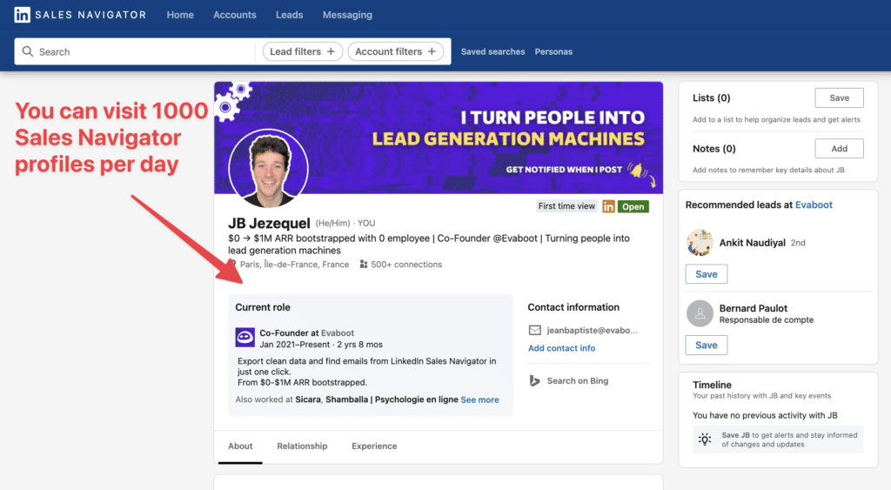Click the LinkedIn Sales Navigator logo
The image size is (891, 490).
point(80,15)
